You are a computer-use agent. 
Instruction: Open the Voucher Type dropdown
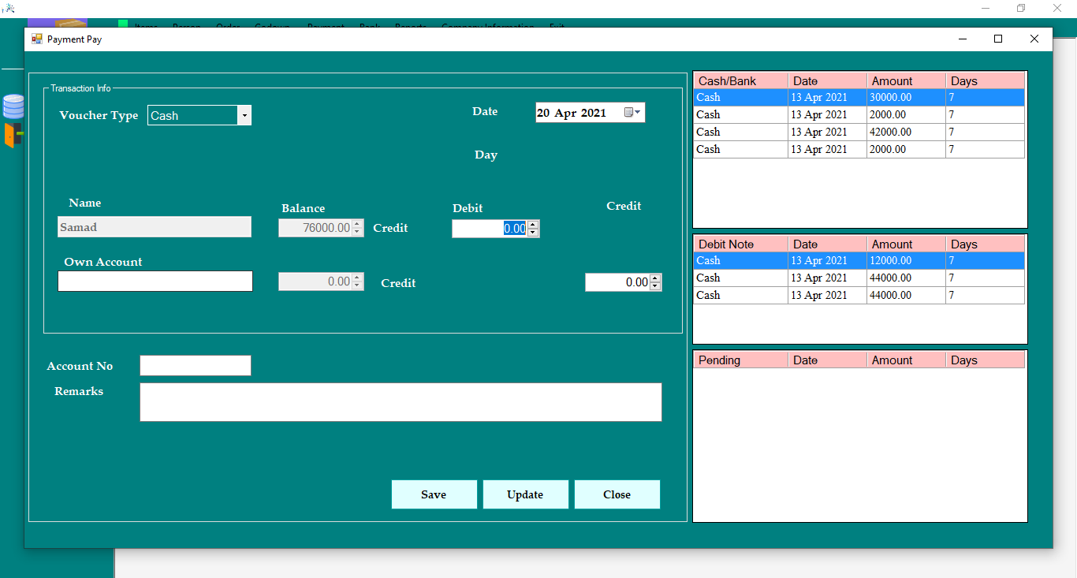click(x=244, y=115)
